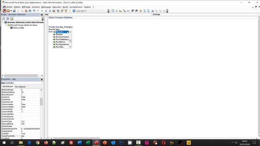The height and width of the screenshot is (146, 260).
Task: Pause execution with the break icon
Action: pyautogui.click(x=46, y=11)
